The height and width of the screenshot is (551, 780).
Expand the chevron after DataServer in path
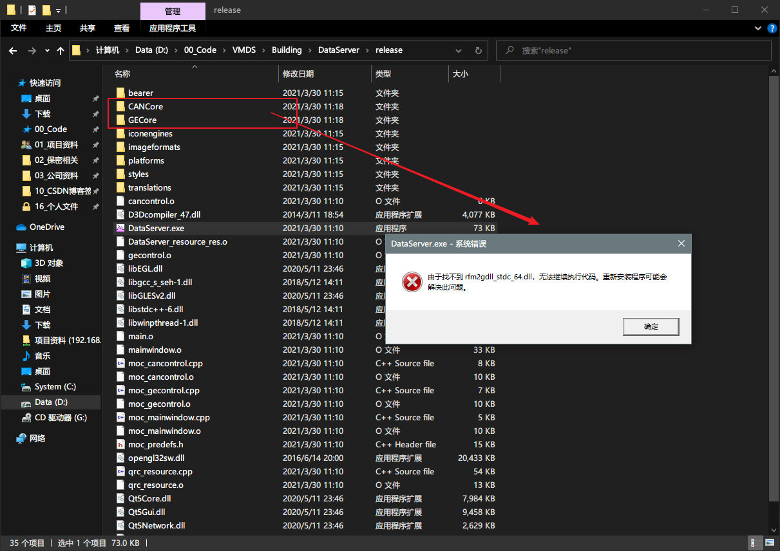[x=367, y=50]
